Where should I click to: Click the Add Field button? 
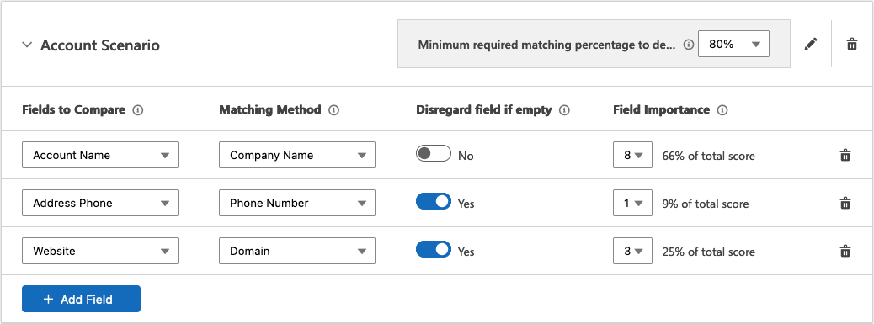pos(82,299)
